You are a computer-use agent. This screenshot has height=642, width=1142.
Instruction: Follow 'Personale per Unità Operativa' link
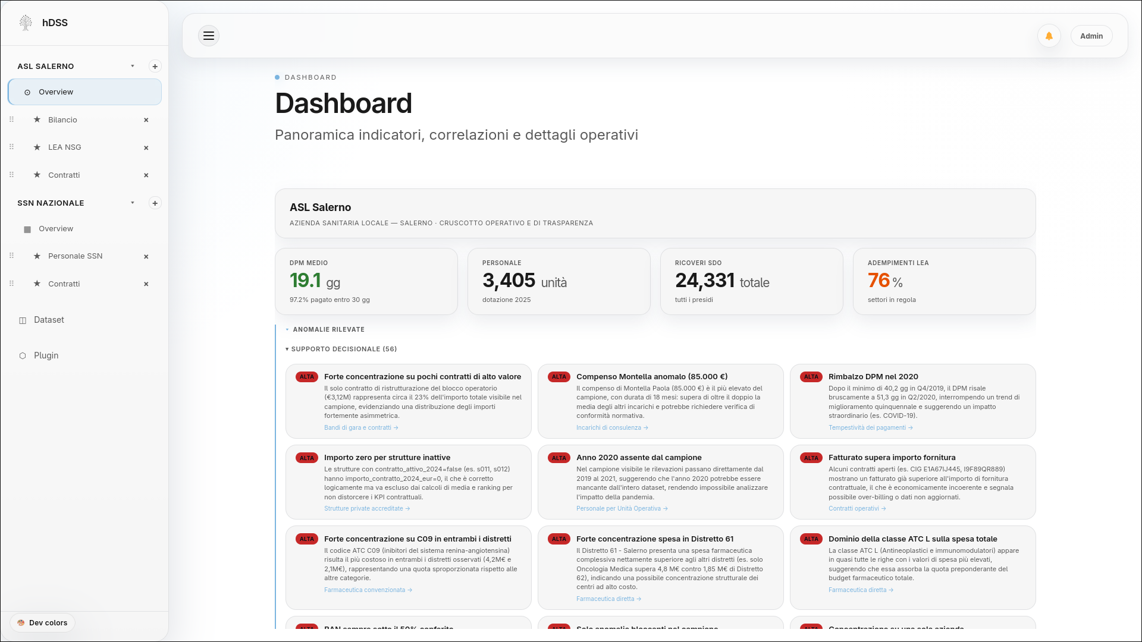[622, 509]
